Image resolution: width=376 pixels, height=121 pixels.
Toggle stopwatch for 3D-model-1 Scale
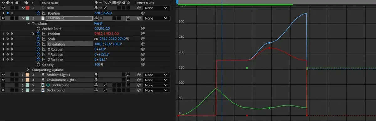coord(39,39)
